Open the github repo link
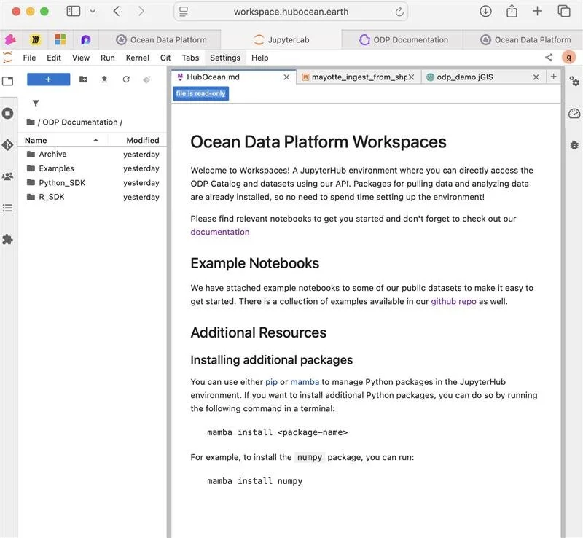583x538 pixels. coord(453,301)
